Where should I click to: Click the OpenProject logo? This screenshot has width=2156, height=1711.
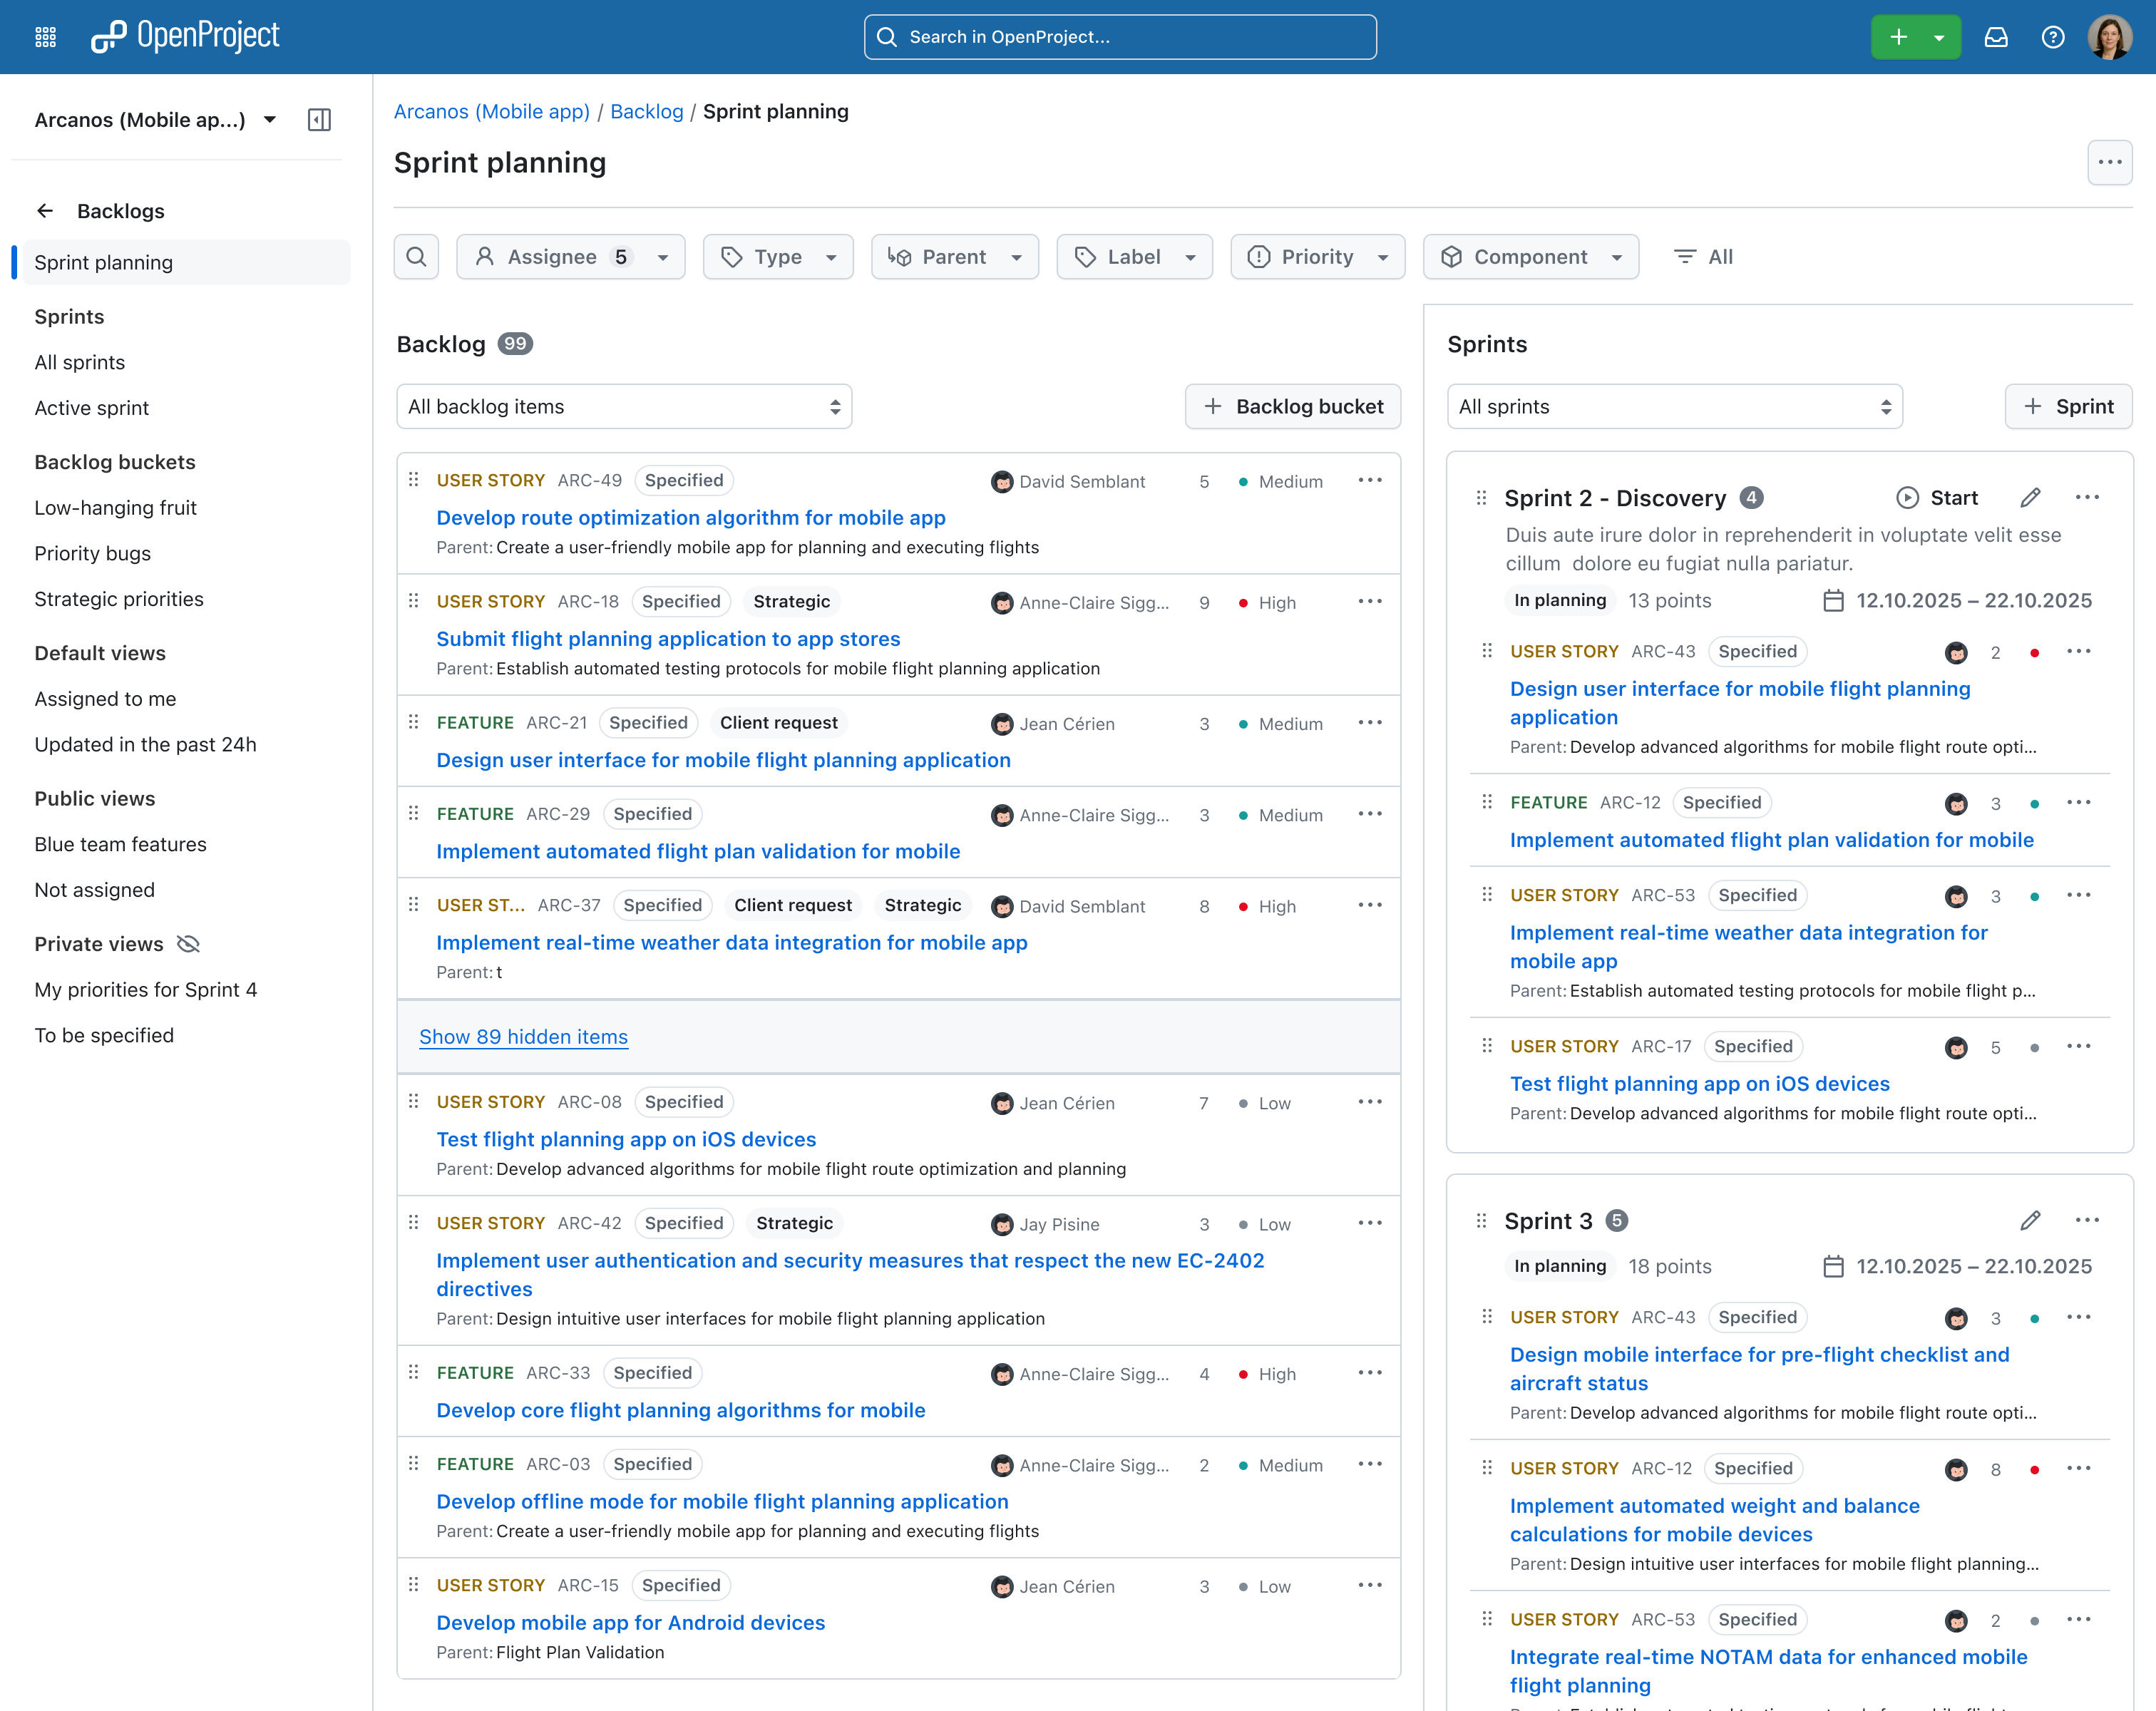point(185,35)
